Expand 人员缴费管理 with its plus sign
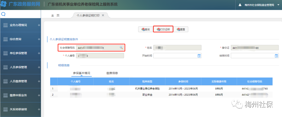Viewport: 282px width, 117px height. (39, 81)
